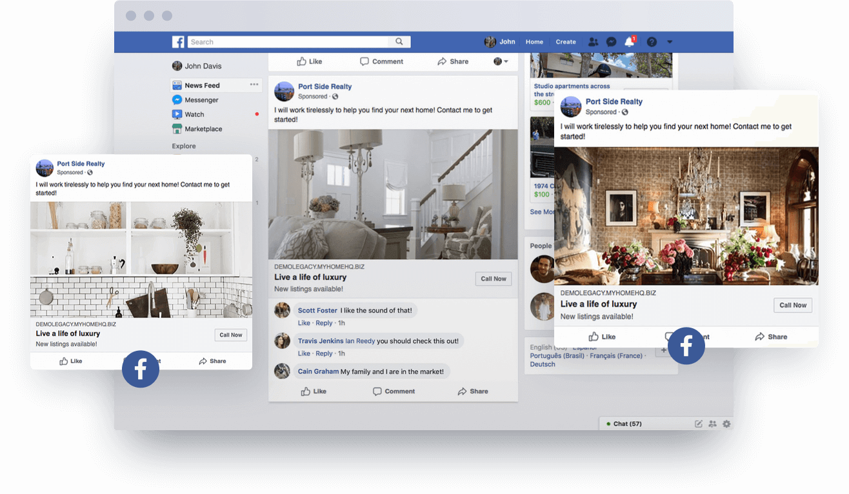Open chat settings gear icon

point(726,424)
